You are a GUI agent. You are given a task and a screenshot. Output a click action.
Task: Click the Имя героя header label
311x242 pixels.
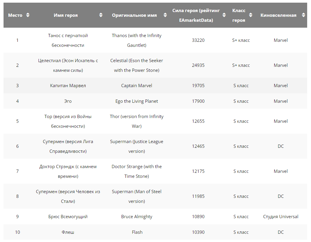[66, 15]
